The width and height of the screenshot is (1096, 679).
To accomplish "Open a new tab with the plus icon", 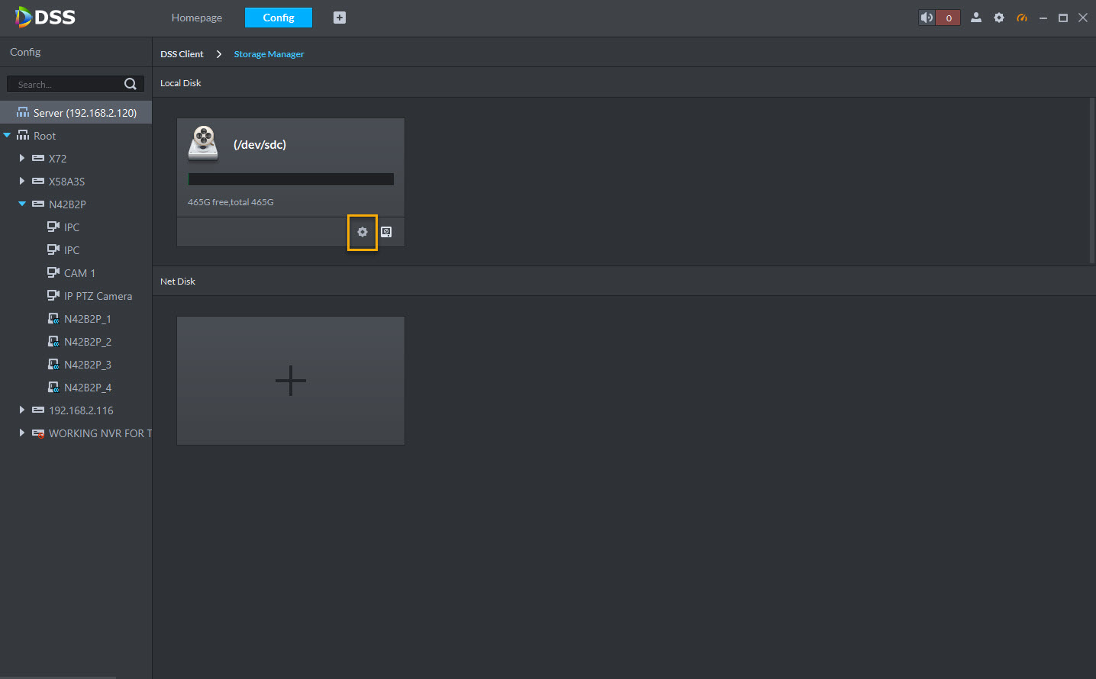I will [x=340, y=18].
